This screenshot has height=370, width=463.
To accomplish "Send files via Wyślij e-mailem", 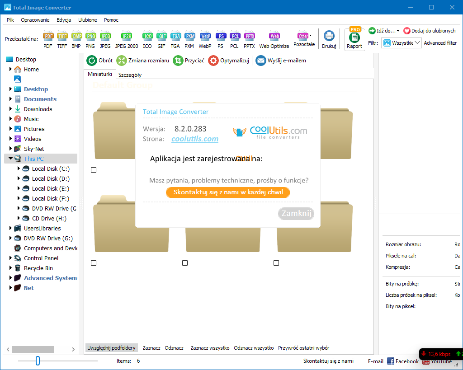I will point(281,61).
